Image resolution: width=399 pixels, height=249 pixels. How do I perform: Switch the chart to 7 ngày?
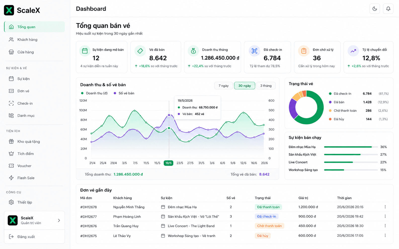pyautogui.click(x=223, y=86)
